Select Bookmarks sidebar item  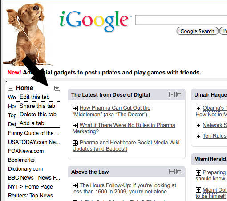click(21, 160)
